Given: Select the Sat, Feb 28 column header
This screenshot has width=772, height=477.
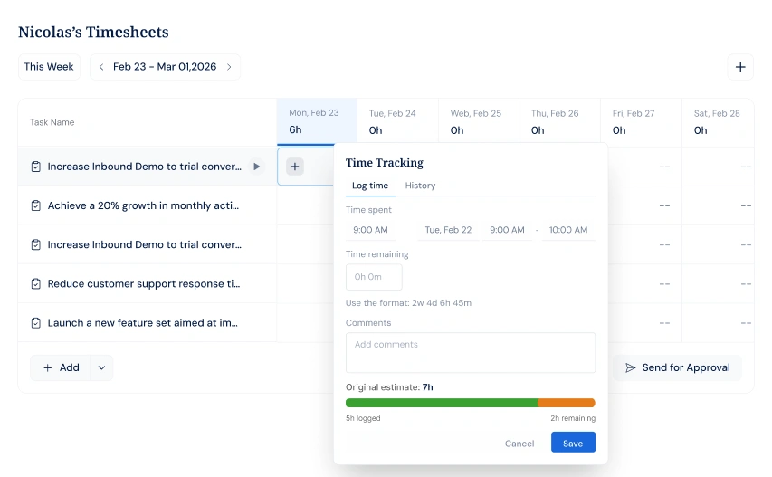Looking at the screenshot, I should click(x=718, y=121).
